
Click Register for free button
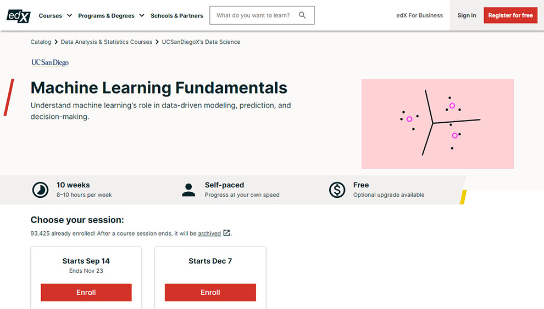(x=510, y=15)
